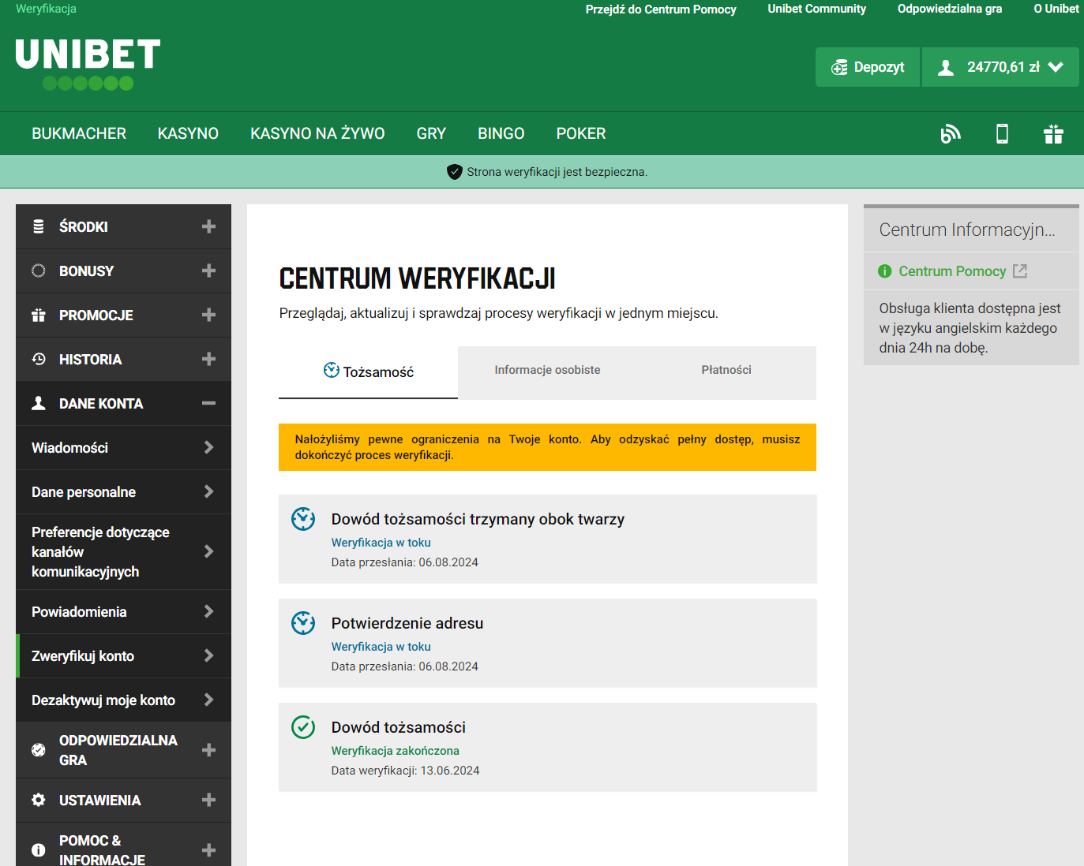The height and width of the screenshot is (866, 1084).
Task: Click the Unibet logo
Action: pyautogui.click(x=88, y=65)
